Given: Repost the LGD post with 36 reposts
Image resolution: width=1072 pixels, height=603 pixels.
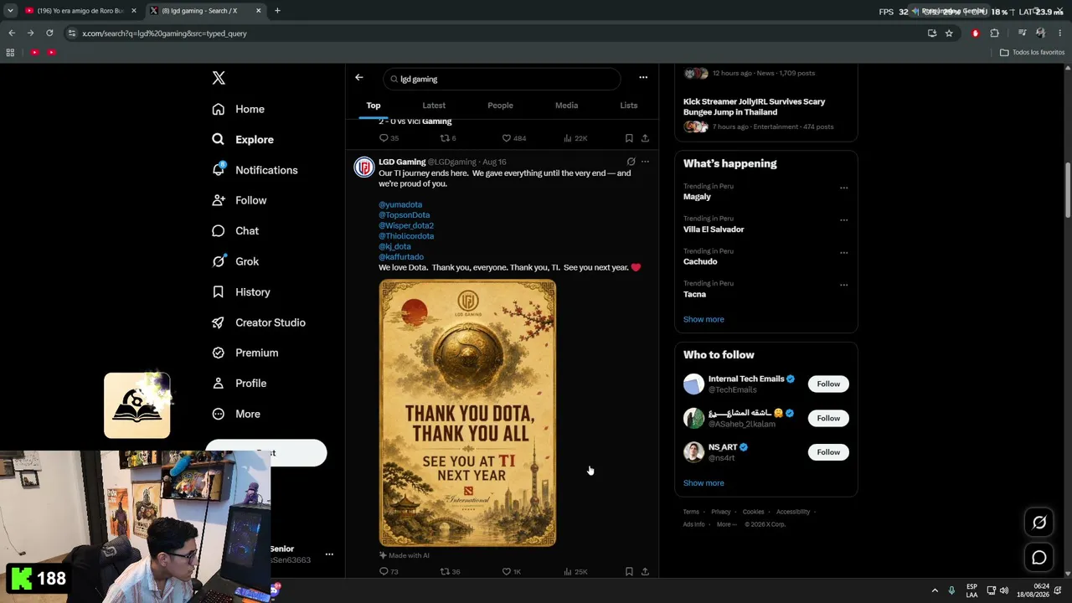Looking at the screenshot, I should tap(450, 572).
